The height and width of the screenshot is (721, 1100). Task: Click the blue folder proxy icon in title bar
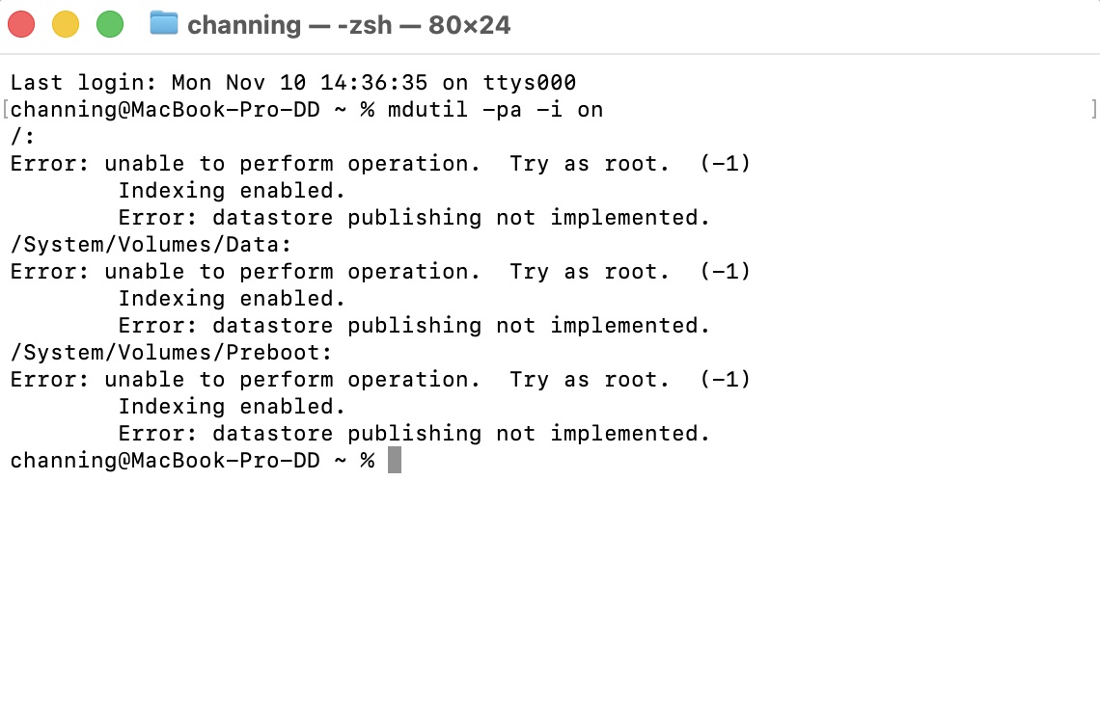[x=164, y=24]
